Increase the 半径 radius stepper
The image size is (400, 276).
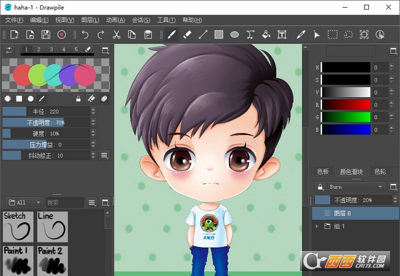click(93, 109)
